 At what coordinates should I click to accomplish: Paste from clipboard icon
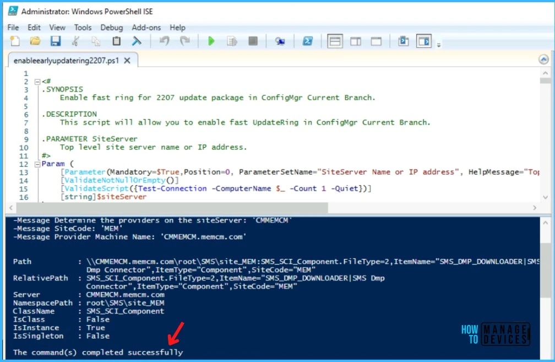click(x=117, y=41)
